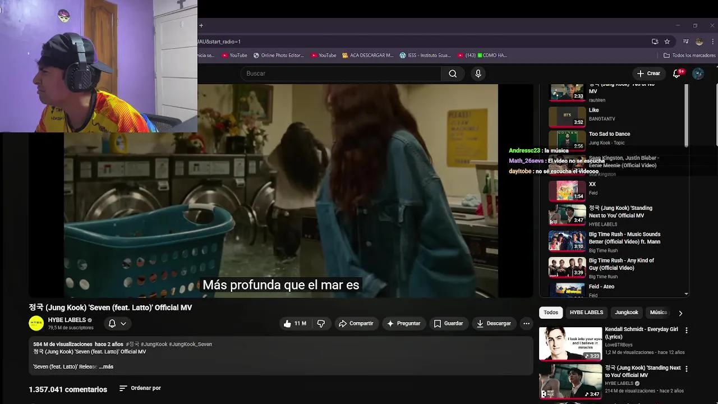Click the Crear button
Screen dimensions: 718x404
point(648,74)
